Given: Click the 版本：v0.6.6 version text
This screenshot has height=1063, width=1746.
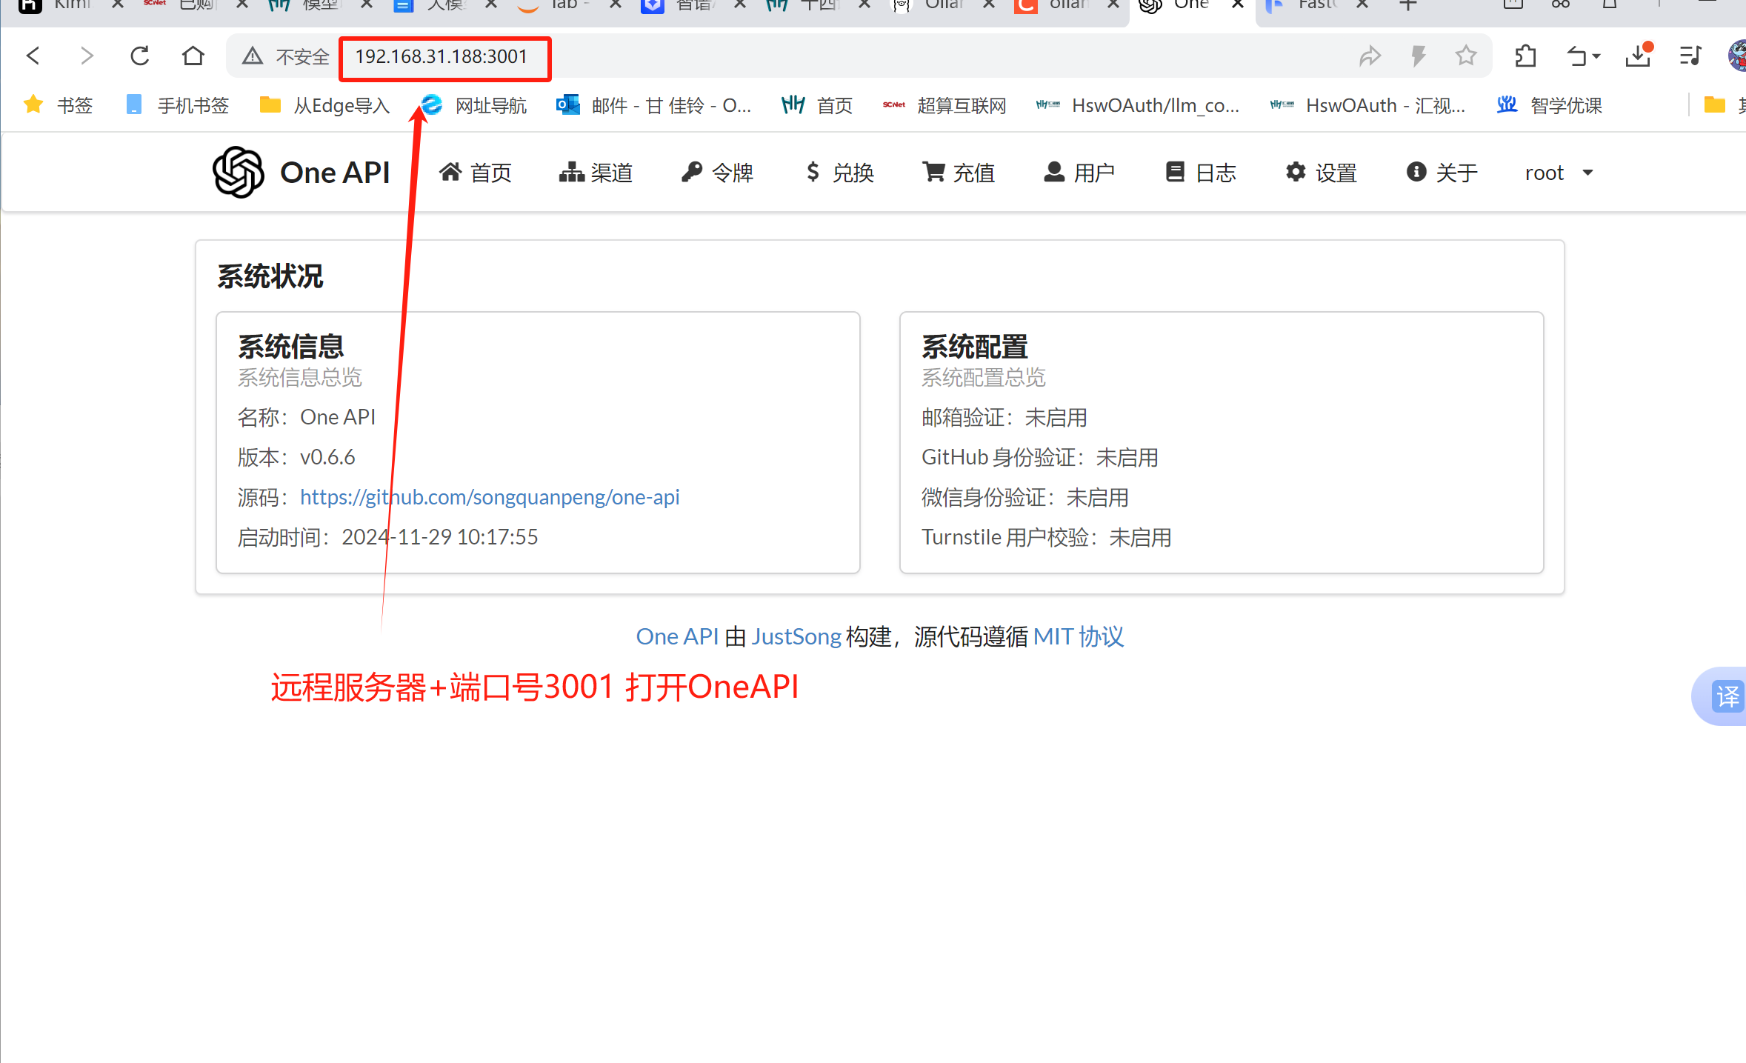Looking at the screenshot, I should (296, 457).
